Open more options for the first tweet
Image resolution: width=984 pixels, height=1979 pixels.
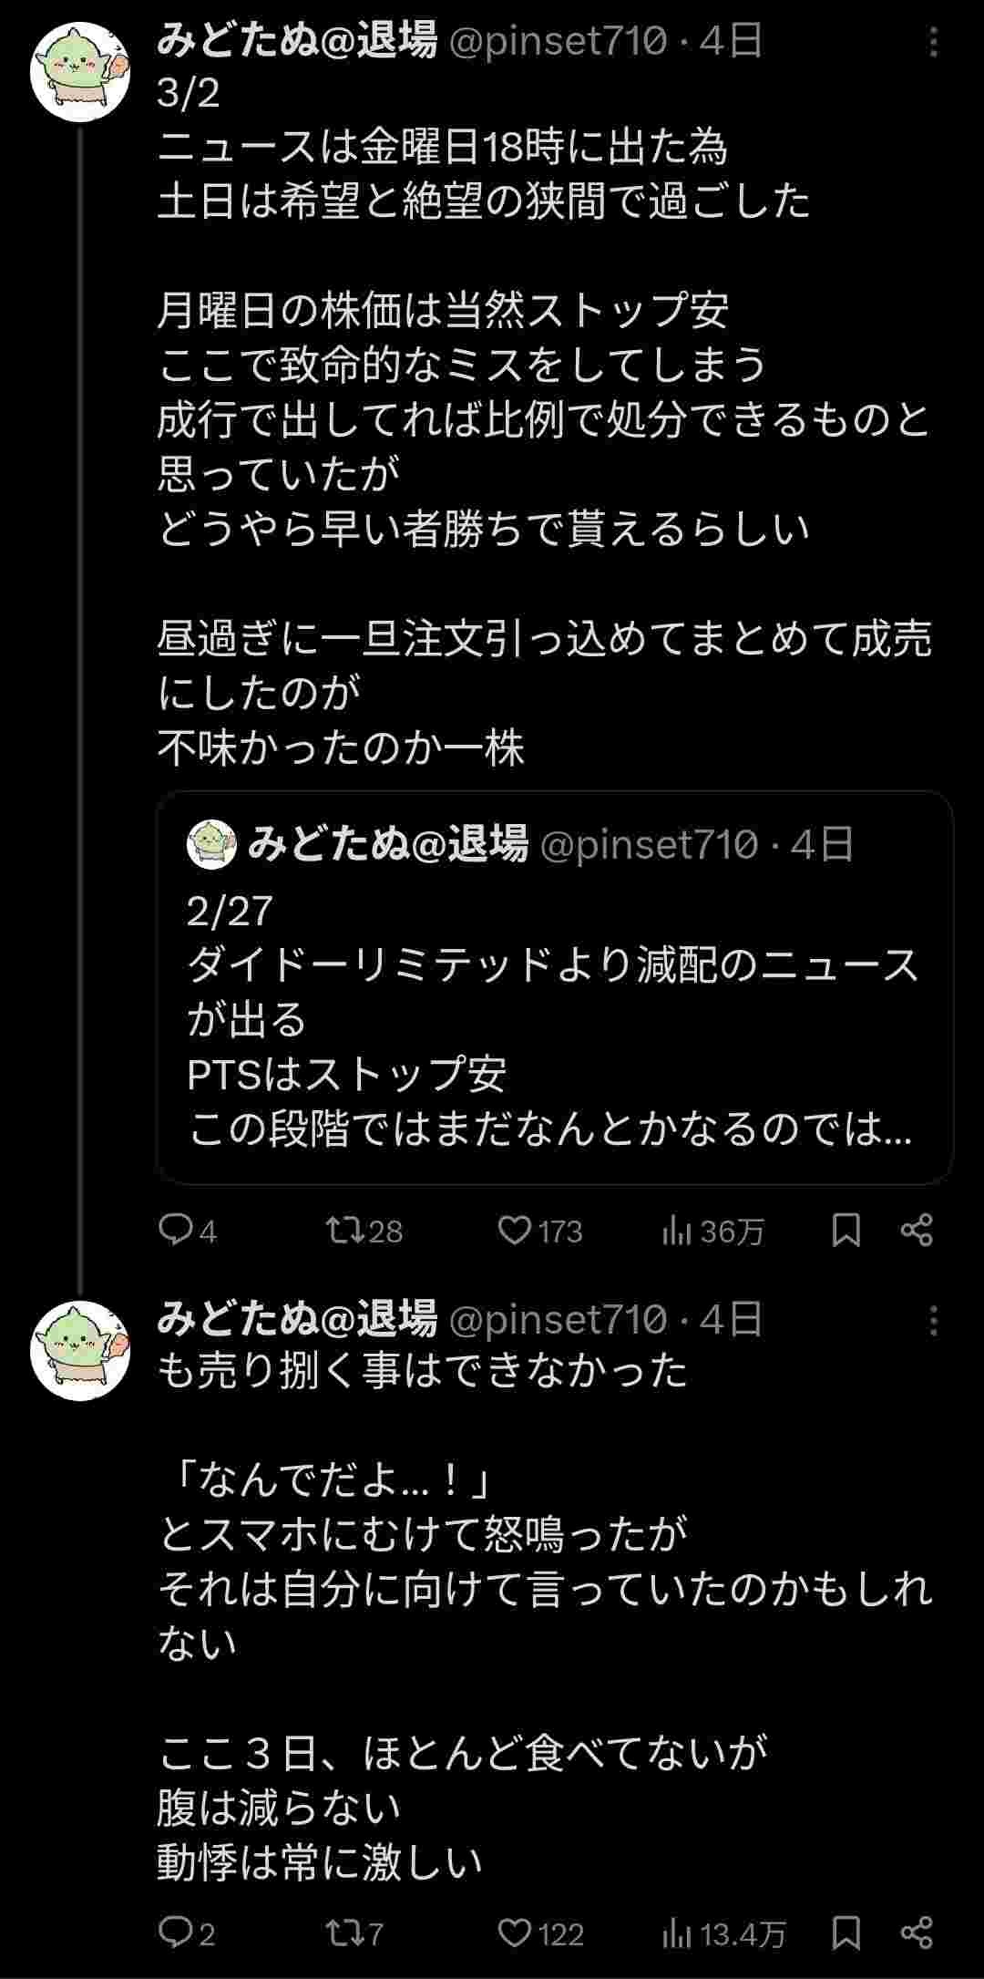(933, 43)
